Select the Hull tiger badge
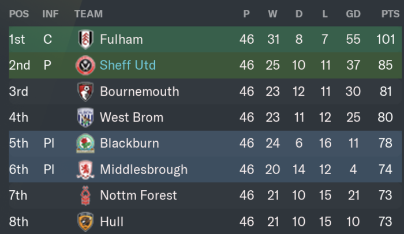 (85, 222)
